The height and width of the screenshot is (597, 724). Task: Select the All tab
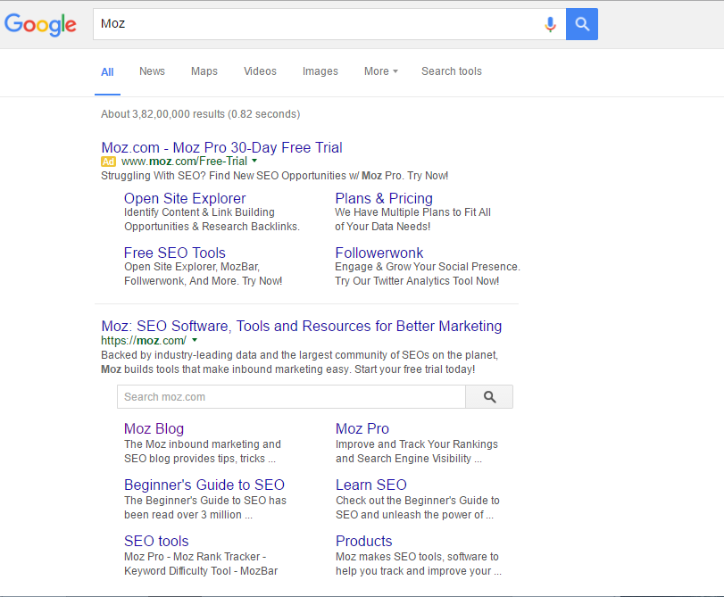[x=107, y=72]
